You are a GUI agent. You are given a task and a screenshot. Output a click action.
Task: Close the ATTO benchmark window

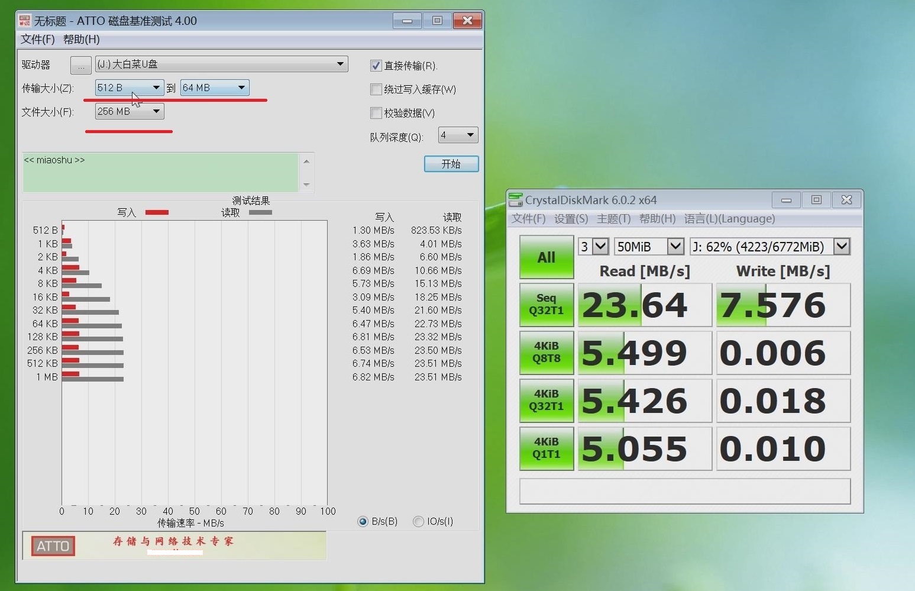click(467, 21)
